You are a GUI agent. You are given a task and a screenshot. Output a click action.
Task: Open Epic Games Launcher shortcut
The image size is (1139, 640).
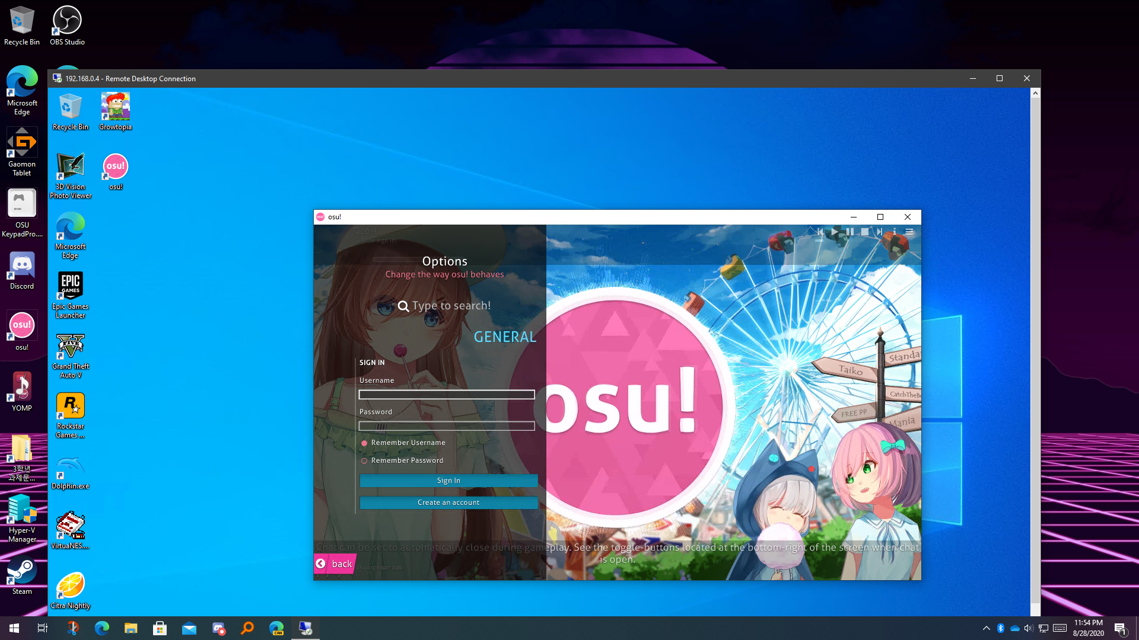71,295
